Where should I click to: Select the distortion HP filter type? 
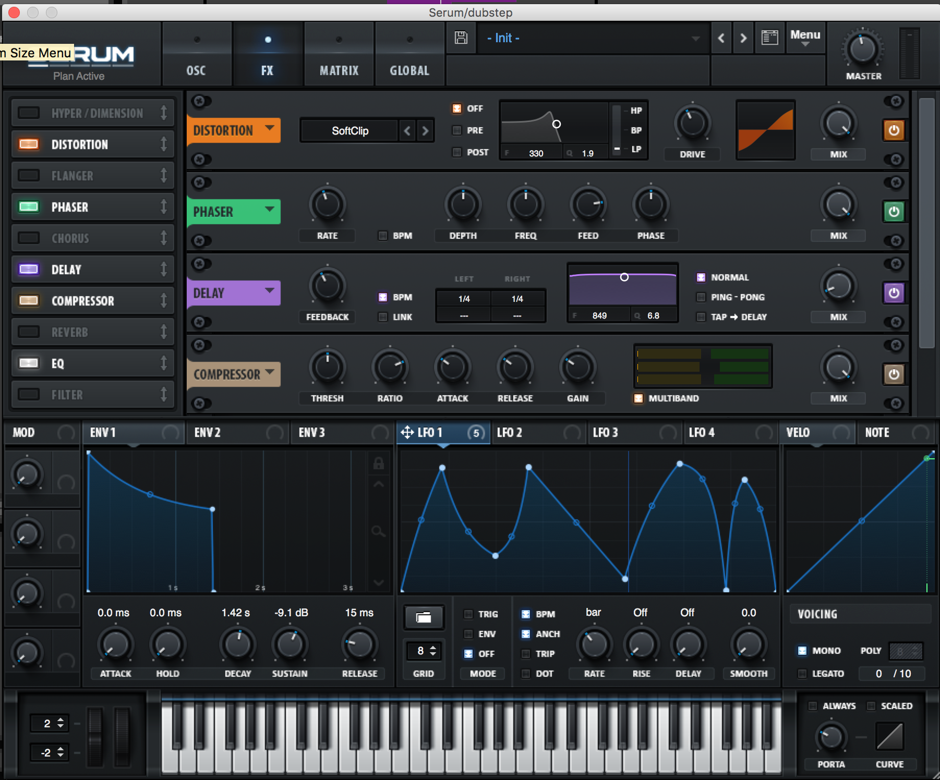636,111
